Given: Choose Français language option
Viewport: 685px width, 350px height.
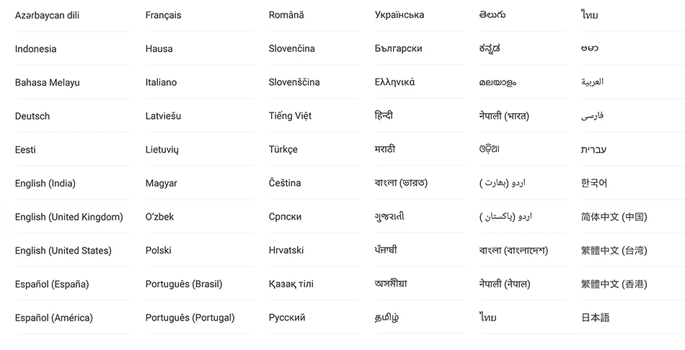Looking at the screenshot, I should pos(164,15).
